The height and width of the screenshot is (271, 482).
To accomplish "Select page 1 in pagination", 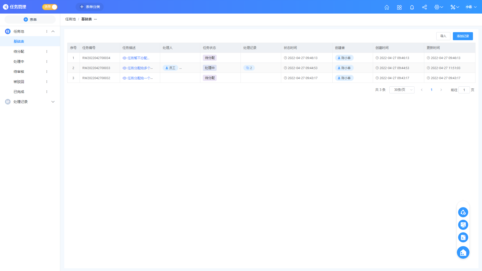I will tap(432, 90).
